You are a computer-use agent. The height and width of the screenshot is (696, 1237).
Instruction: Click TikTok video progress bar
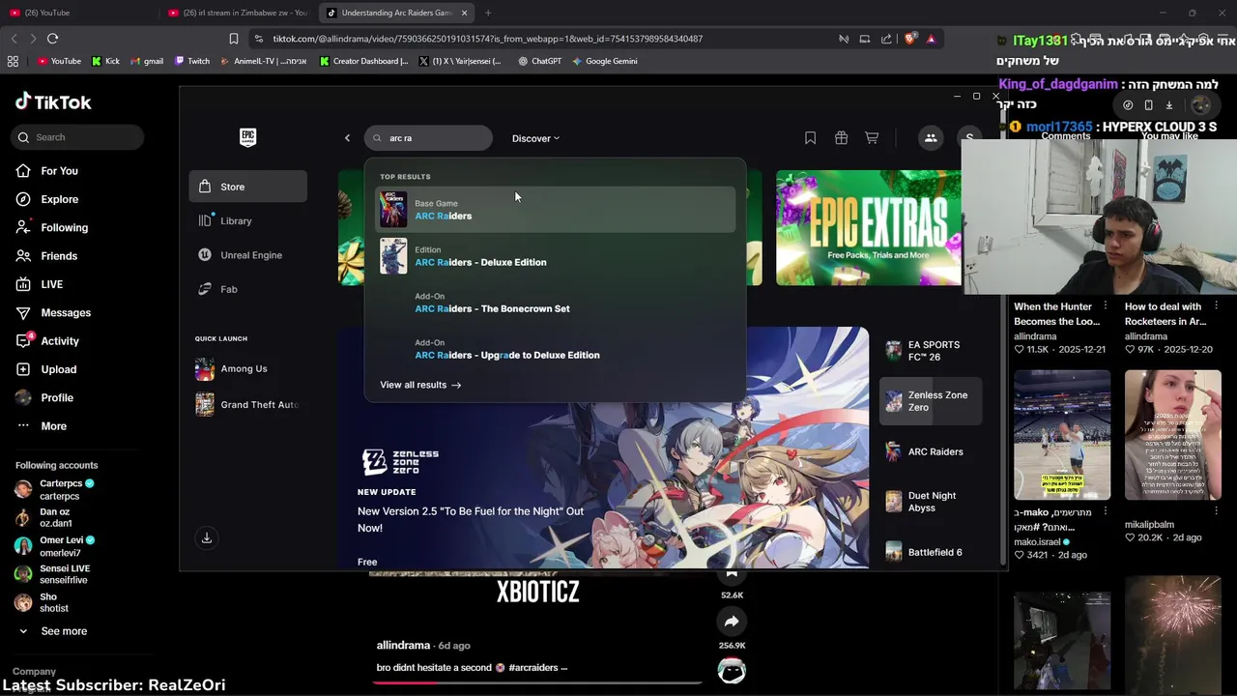pos(537,682)
